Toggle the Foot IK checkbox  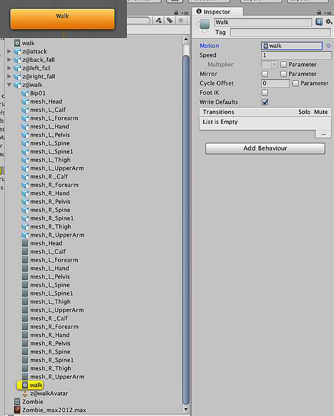coord(264,93)
